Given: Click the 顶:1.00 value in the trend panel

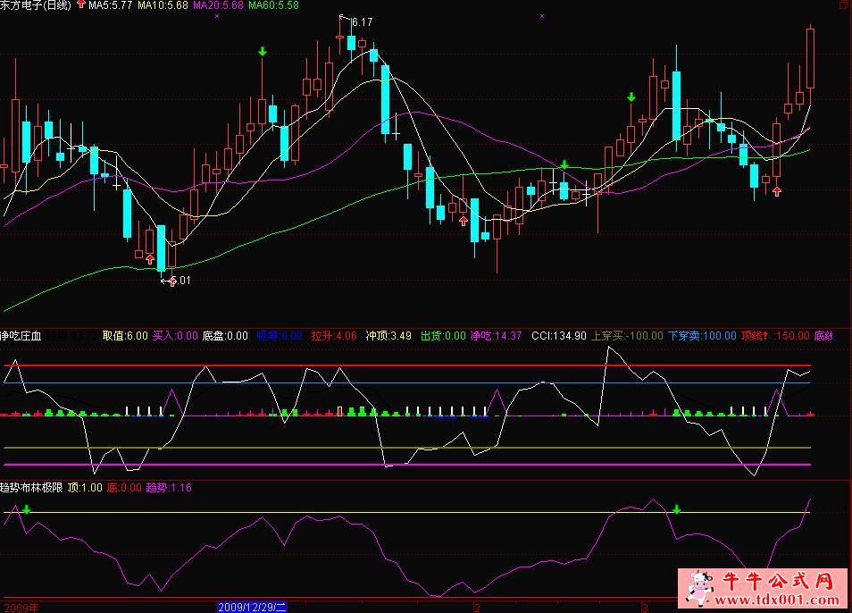Looking at the screenshot, I should click(85, 488).
